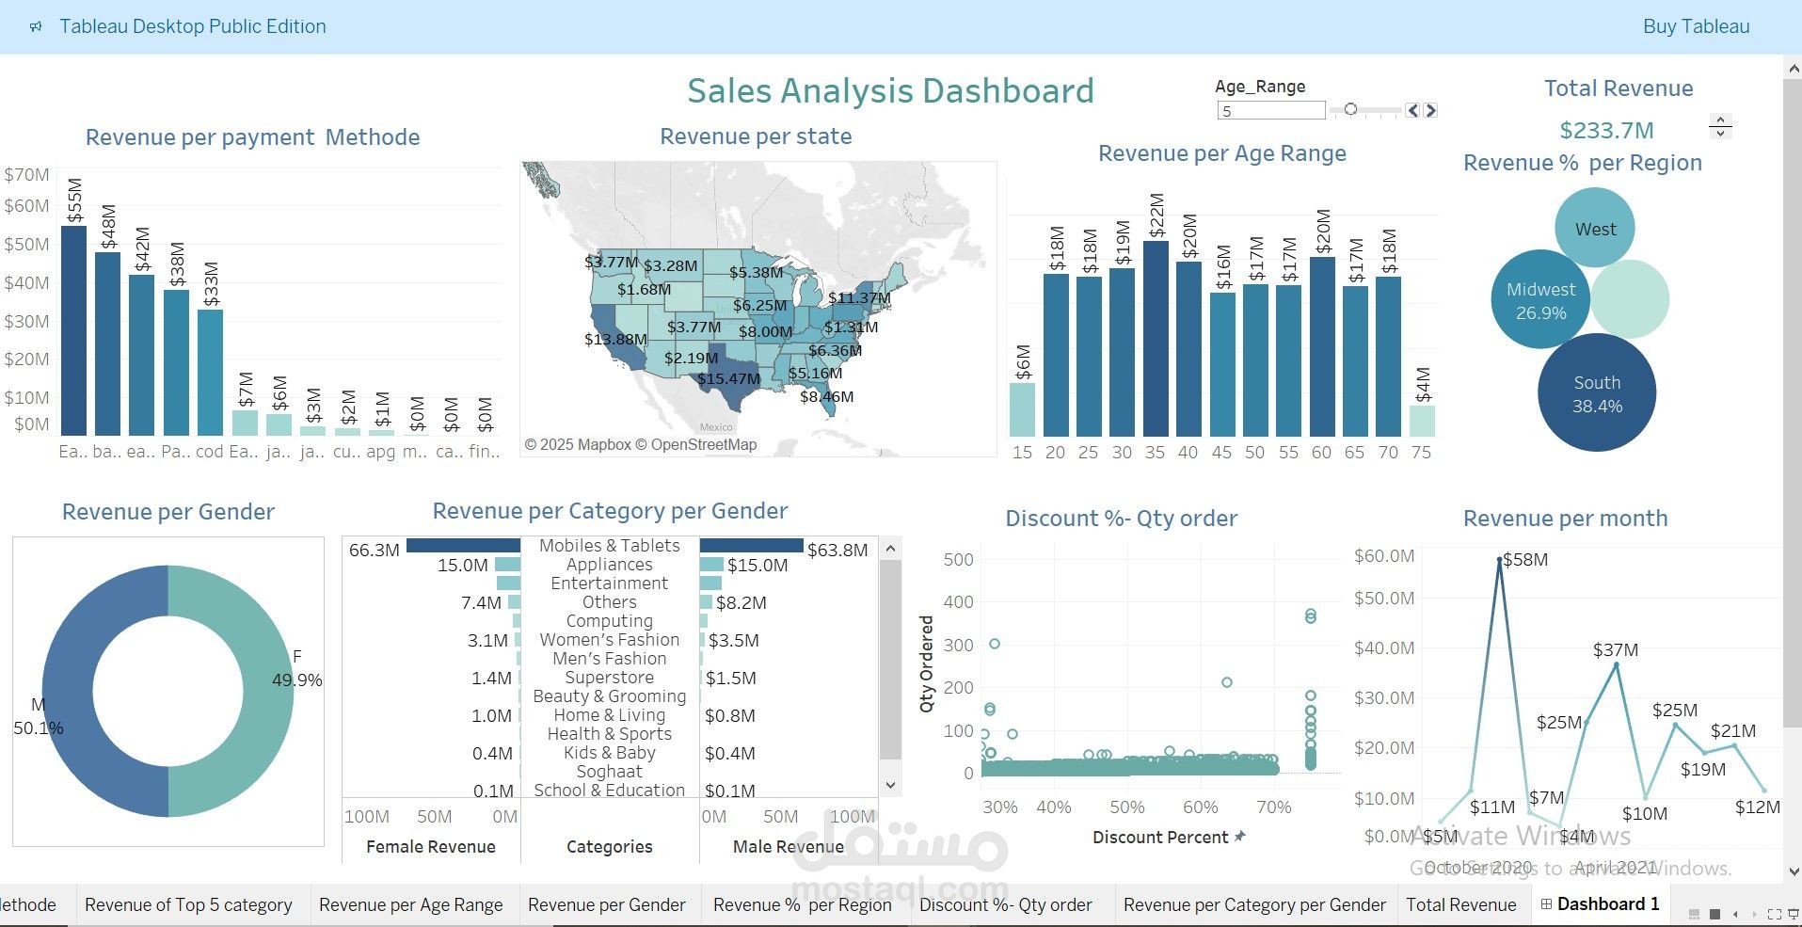The height and width of the screenshot is (927, 1802).
Task: Click the sheet sorter square icon
Action: tap(1714, 914)
